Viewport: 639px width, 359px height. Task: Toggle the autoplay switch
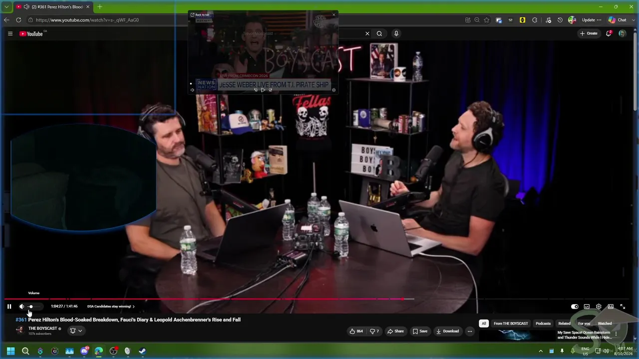pyautogui.click(x=575, y=307)
